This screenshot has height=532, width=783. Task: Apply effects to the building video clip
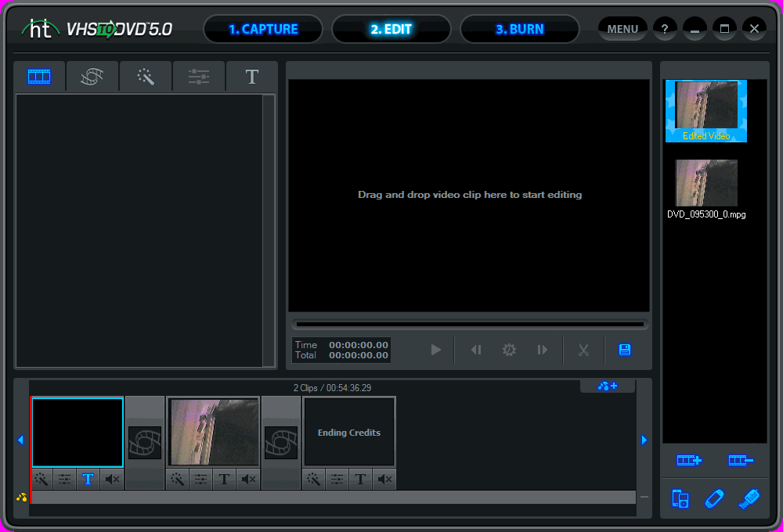pos(177,480)
